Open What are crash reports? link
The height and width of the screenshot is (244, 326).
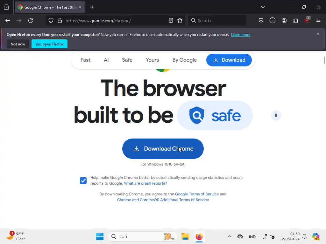(145, 183)
